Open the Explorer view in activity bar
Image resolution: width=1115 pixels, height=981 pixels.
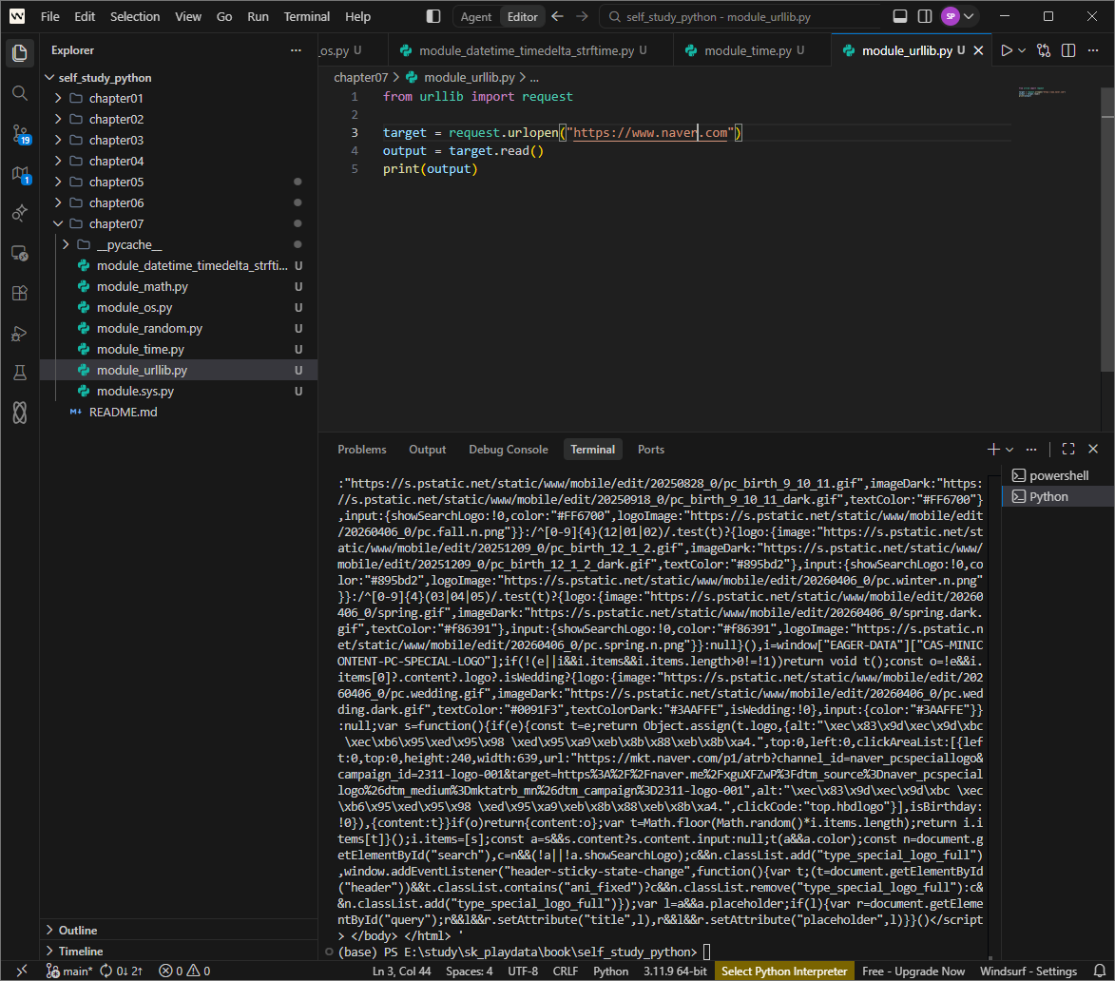coord(20,52)
